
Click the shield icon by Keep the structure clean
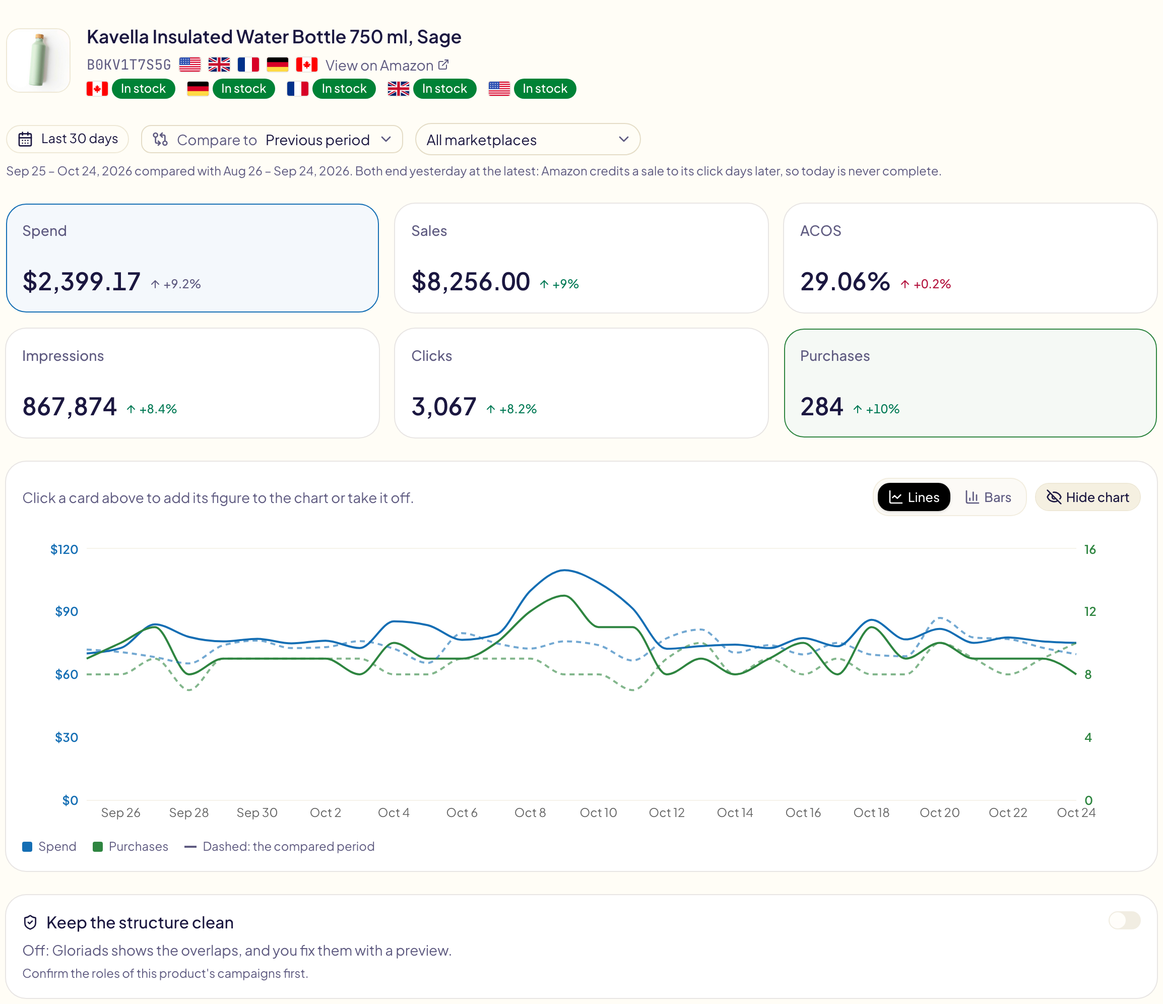click(30, 922)
